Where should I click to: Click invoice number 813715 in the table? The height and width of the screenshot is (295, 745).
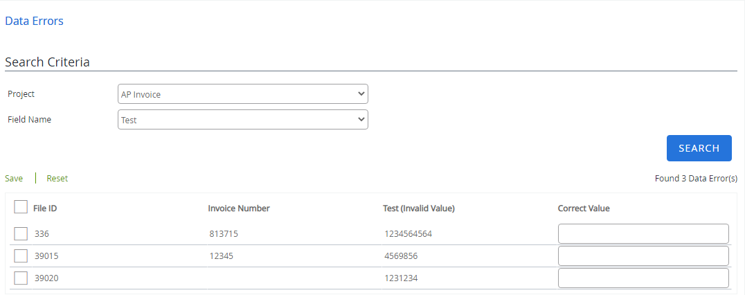pyautogui.click(x=224, y=234)
